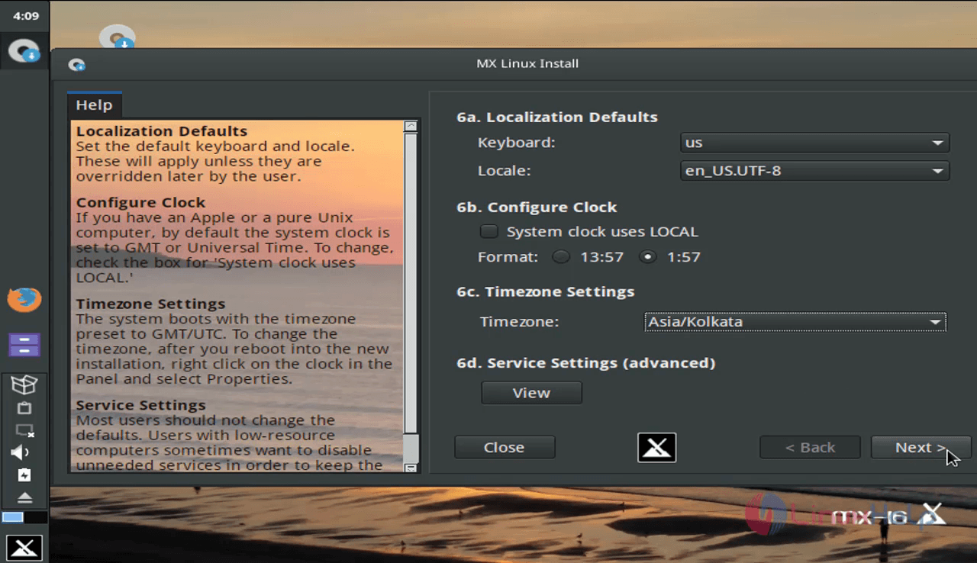Viewport: 977px width, 563px height.
Task: Go back with the Back button
Action: 810,448
